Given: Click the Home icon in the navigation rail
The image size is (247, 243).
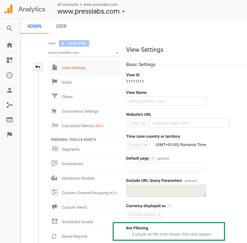Looking at the screenshot, I should pyautogui.click(x=10, y=45).
